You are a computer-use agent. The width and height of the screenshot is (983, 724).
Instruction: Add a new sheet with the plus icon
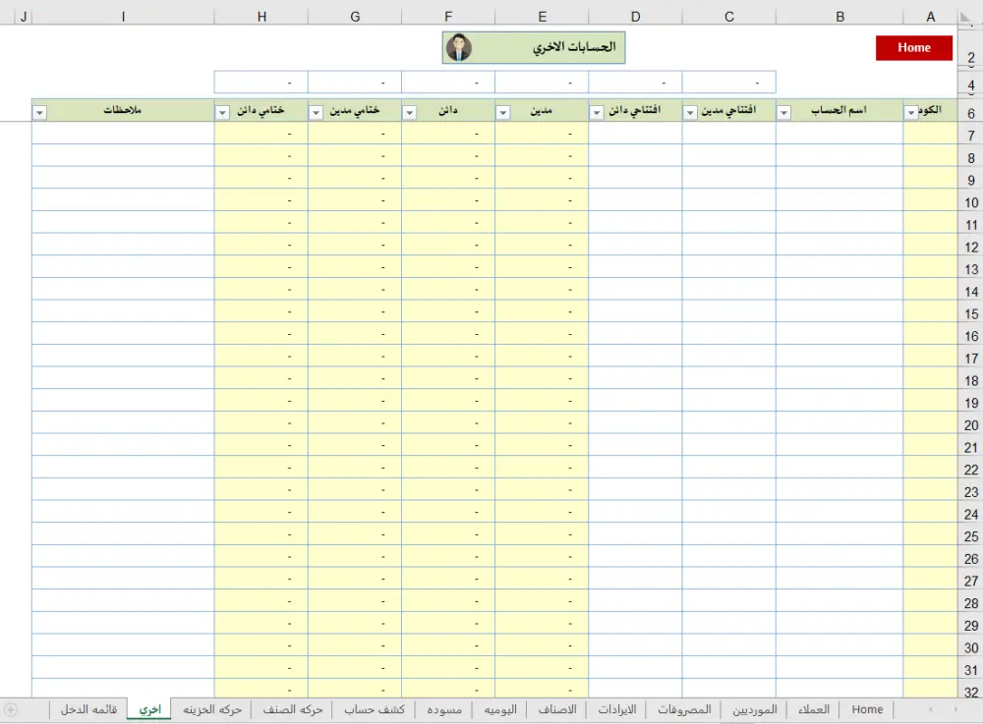[11, 709]
